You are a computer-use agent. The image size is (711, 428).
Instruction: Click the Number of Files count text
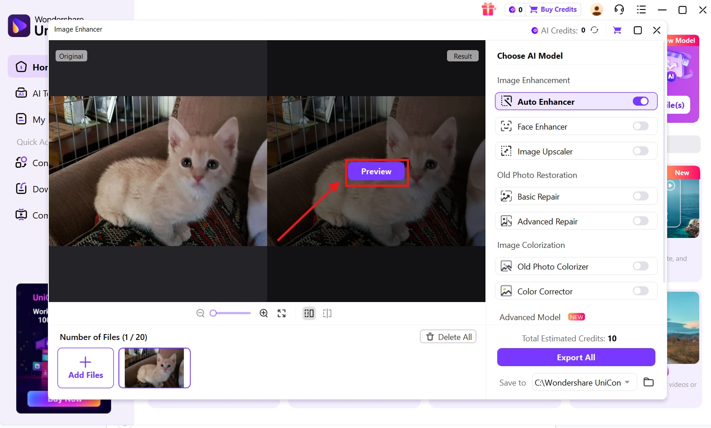tap(104, 337)
